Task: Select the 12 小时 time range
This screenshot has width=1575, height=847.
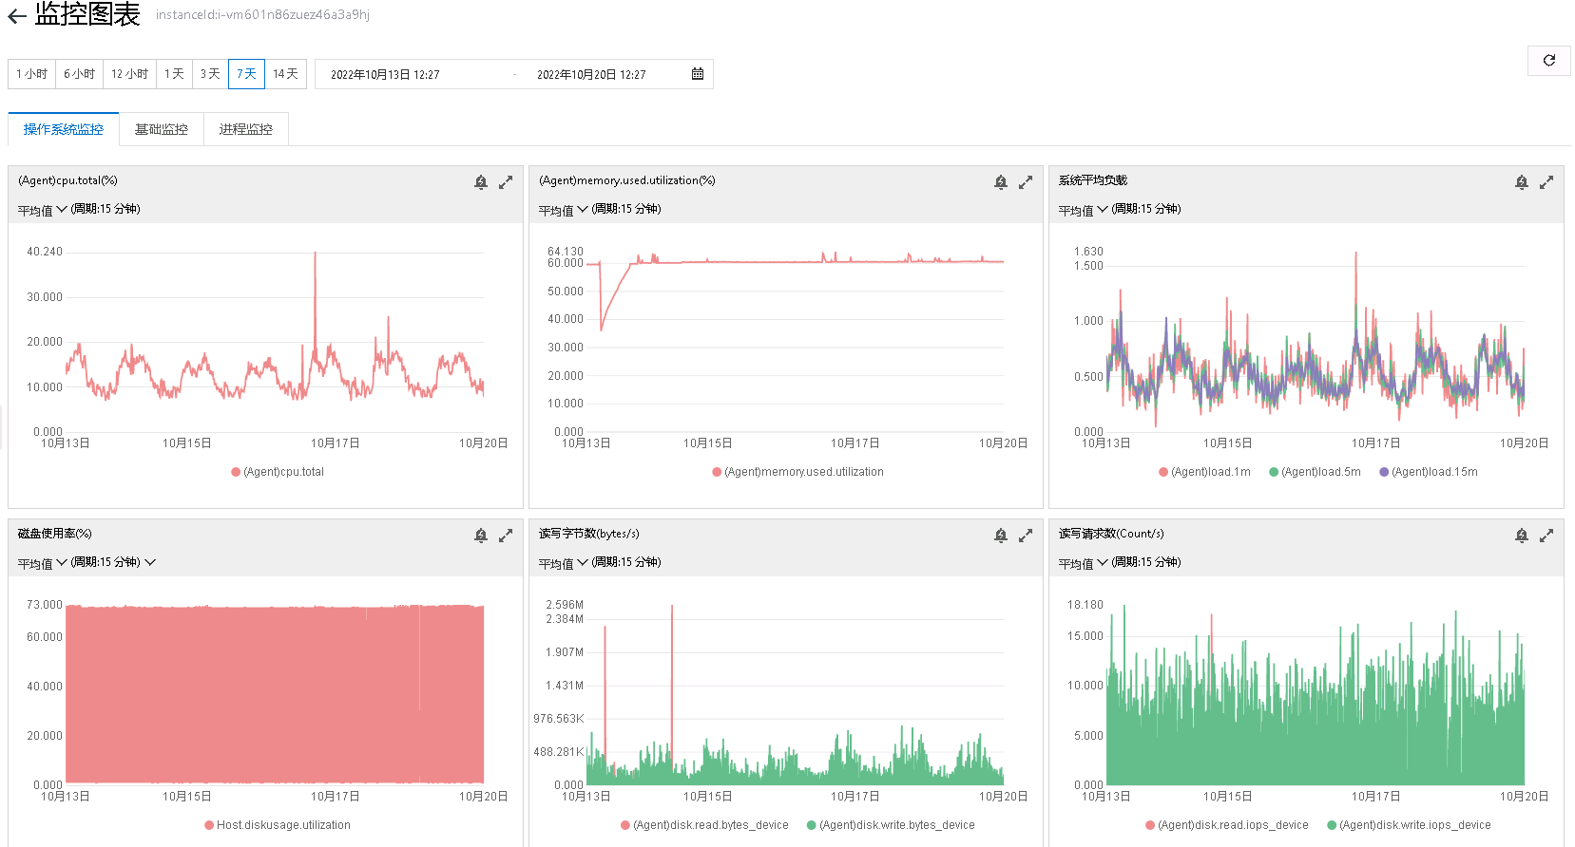Action: [x=129, y=74]
